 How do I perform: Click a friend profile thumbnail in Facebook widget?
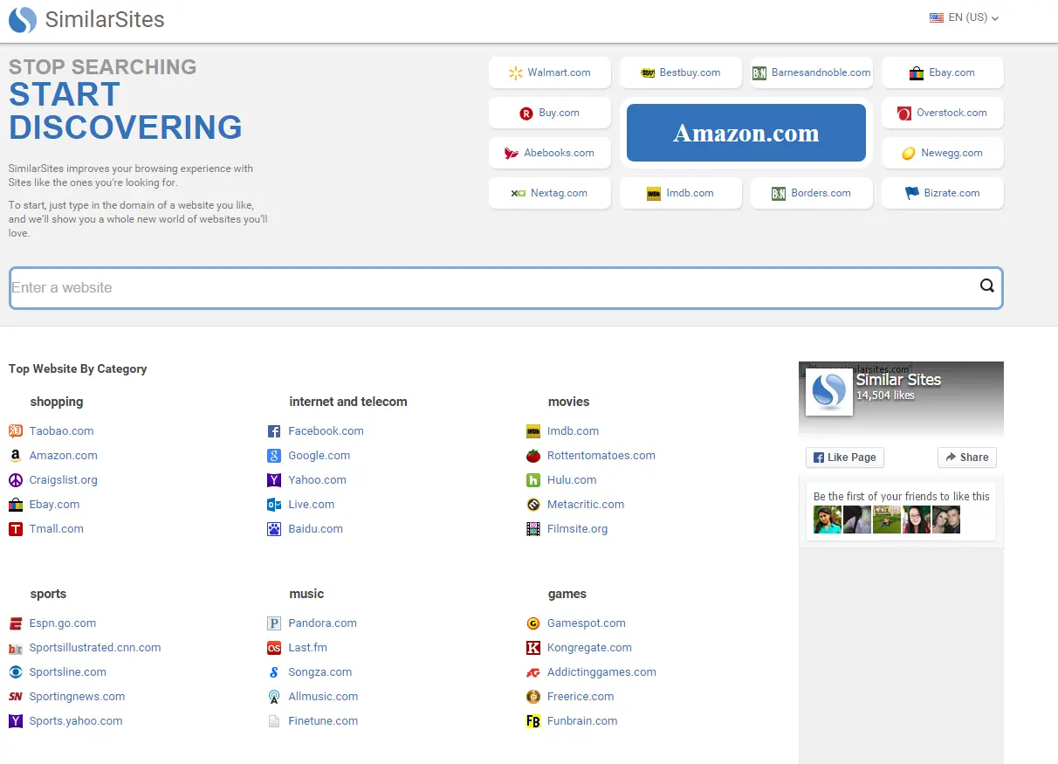828,519
